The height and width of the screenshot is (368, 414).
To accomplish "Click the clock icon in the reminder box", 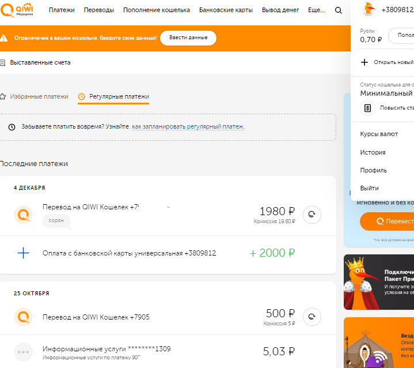I will pos(12,127).
